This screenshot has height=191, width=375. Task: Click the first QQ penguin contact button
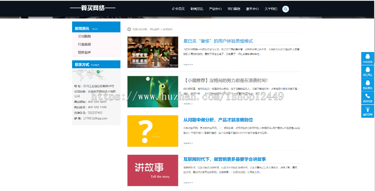coord(367,58)
